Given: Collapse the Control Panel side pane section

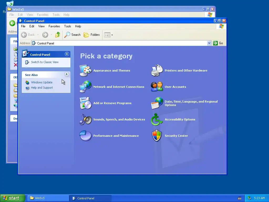Looking at the screenshot, I should pos(67,54).
